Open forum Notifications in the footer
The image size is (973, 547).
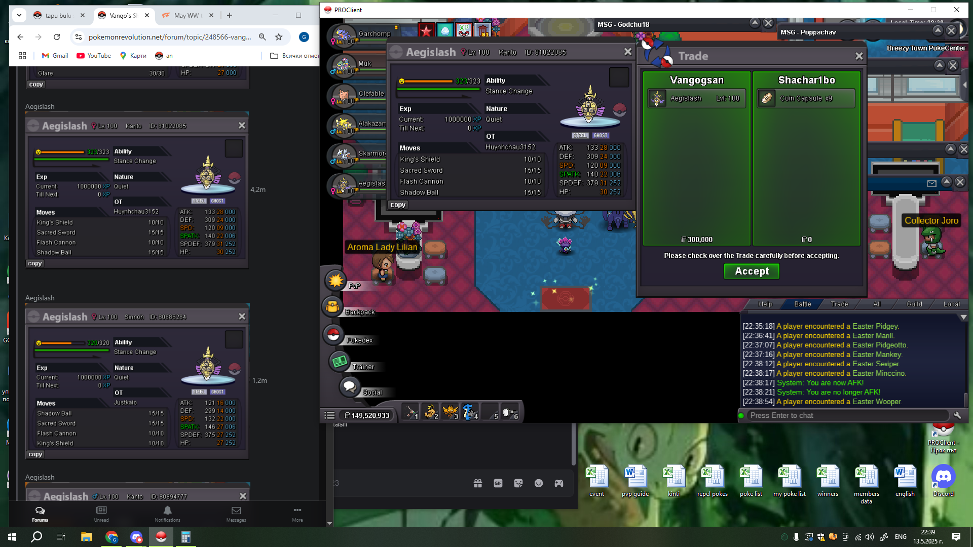click(x=167, y=514)
